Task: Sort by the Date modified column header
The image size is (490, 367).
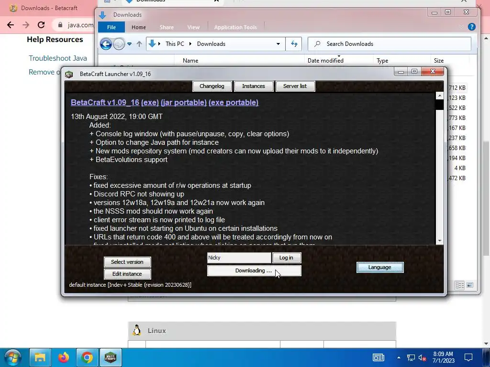Action: pyautogui.click(x=325, y=61)
